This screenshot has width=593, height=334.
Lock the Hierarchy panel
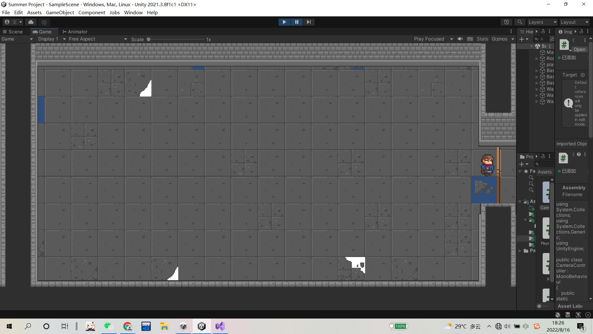tap(543, 32)
